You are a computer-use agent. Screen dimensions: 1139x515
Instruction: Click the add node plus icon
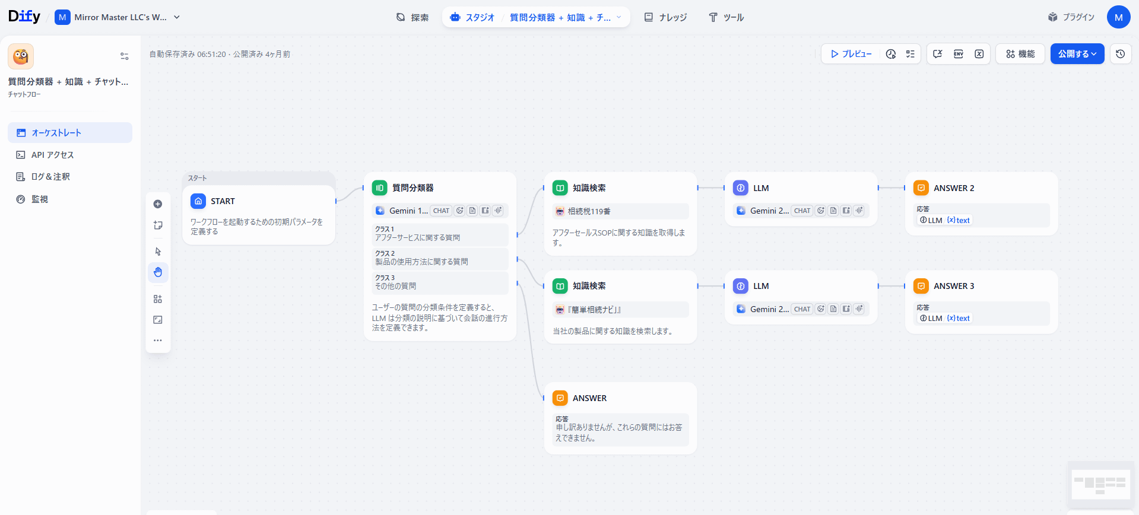coord(158,204)
